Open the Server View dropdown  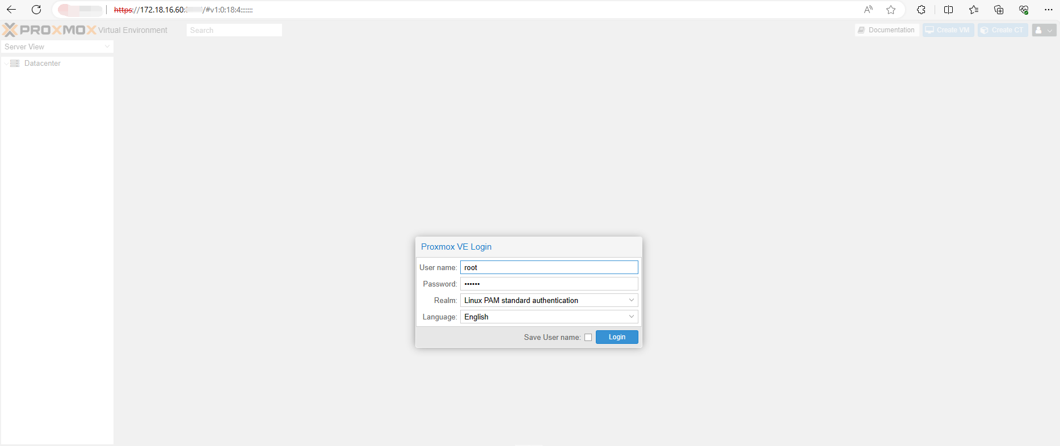click(x=57, y=47)
